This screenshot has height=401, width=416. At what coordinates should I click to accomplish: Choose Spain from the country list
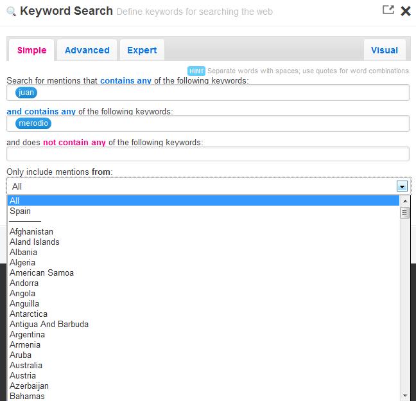point(21,211)
